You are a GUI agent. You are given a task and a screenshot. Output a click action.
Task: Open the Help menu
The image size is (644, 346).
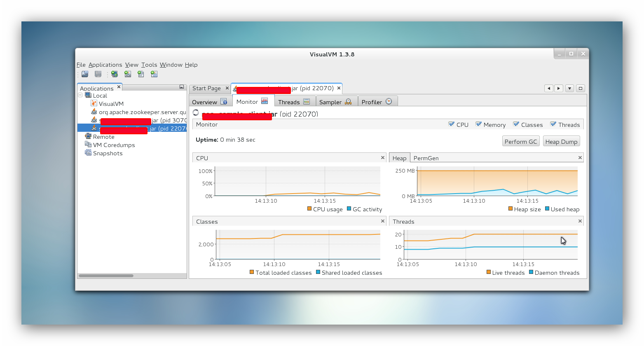(x=191, y=65)
